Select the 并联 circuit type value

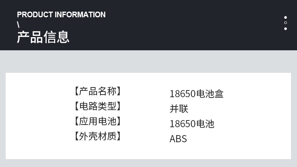coord(179,109)
